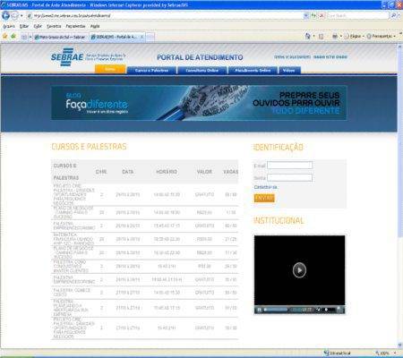Click the Cursos e Palestras heading
This screenshot has width=403, height=358.
89,147
